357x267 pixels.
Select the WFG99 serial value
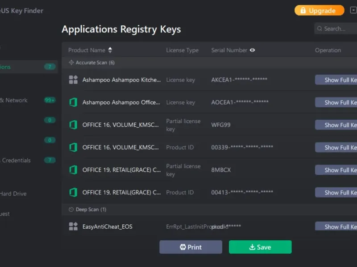[220, 125]
